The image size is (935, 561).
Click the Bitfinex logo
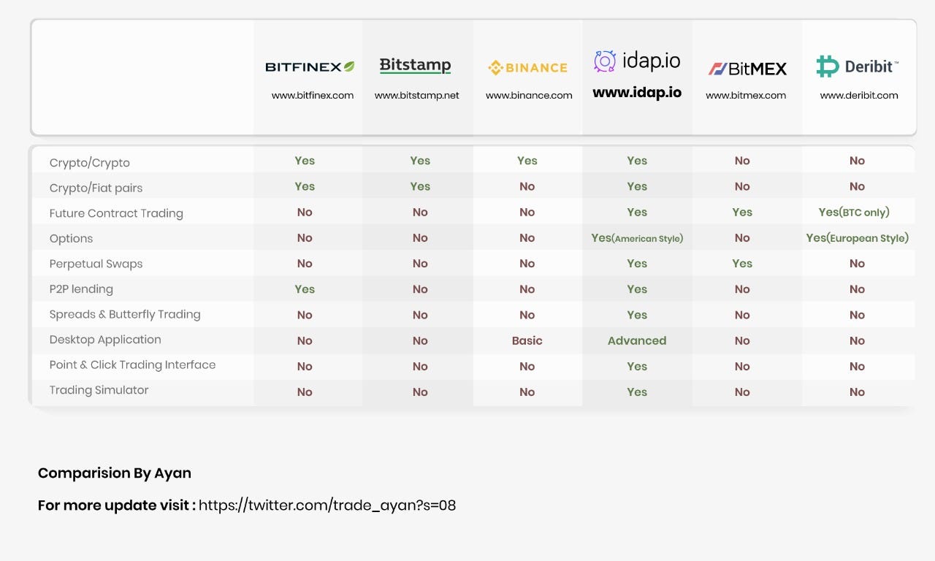click(x=310, y=66)
